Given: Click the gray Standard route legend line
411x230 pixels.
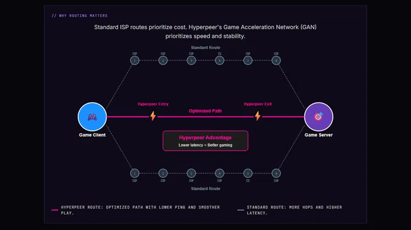Looking at the screenshot, I should [x=241, y=210].
